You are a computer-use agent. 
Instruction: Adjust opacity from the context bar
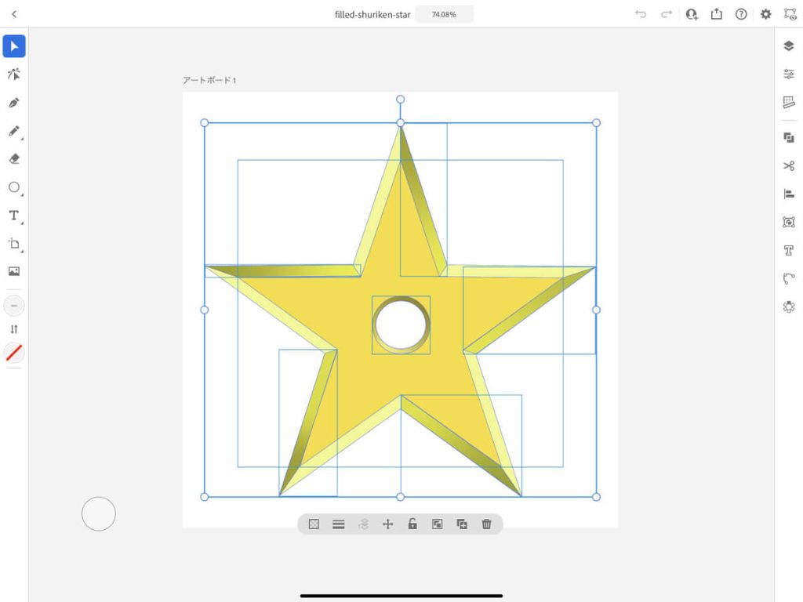click(314, 524)
